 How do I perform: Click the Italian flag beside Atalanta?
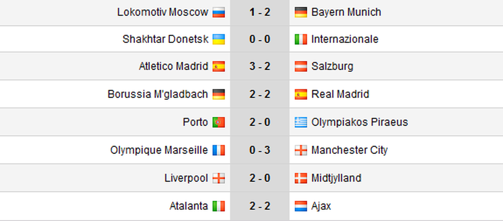point(218,206)
